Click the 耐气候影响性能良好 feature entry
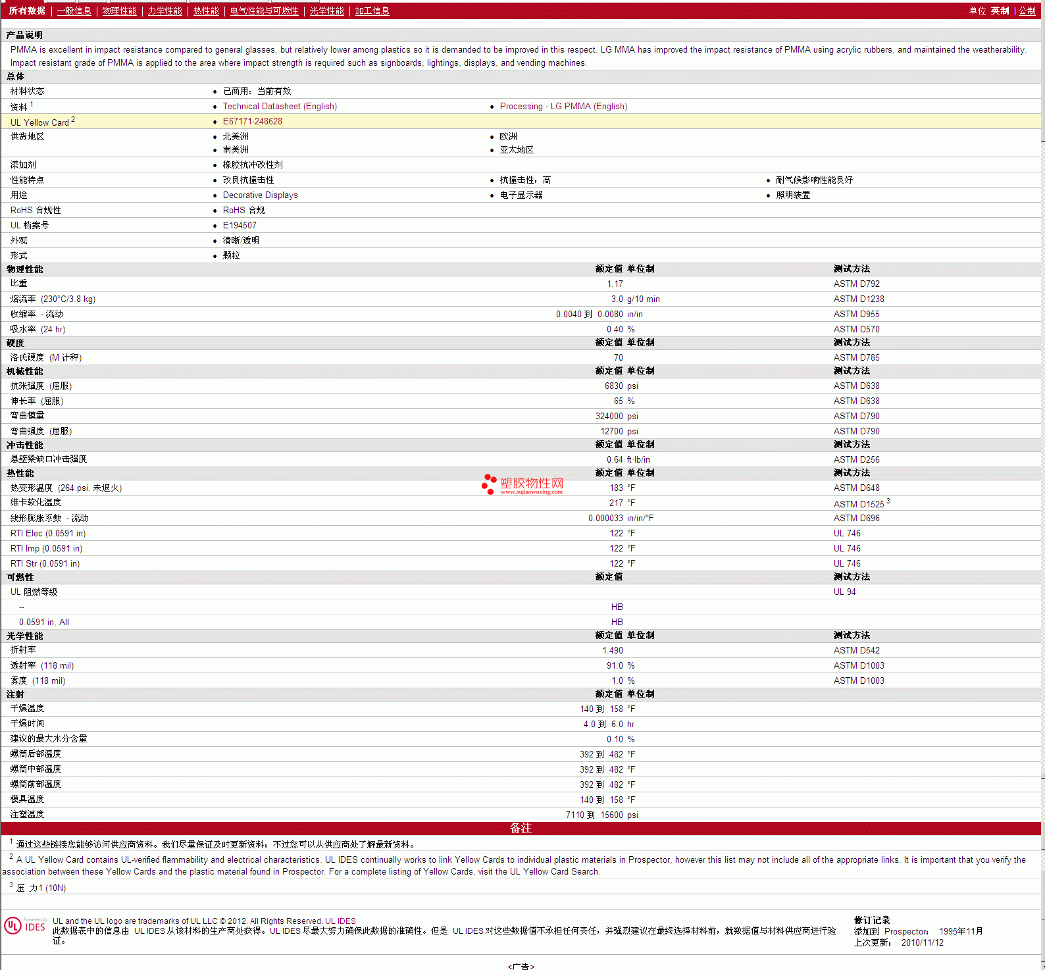The width and height of the screenshot is (1045, 970). [814, 180]
